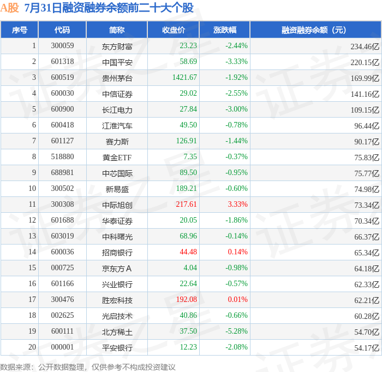Click the 数据来源 disclaimer footer text
The image size is (382, 372).
(88, 367)
